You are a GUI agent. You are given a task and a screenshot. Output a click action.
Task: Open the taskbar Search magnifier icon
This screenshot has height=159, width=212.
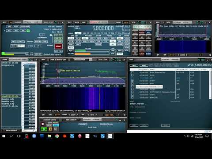click(11, 136)
